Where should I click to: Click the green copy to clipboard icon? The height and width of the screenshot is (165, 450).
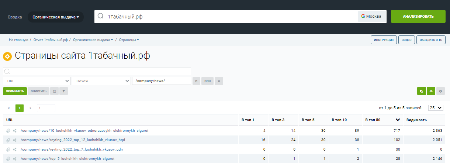pos(422,91)
